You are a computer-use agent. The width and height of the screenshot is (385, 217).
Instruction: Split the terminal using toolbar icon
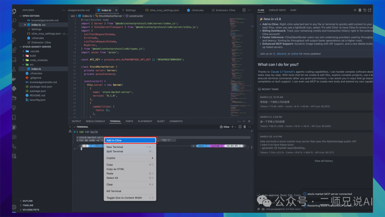pos(240,127)
